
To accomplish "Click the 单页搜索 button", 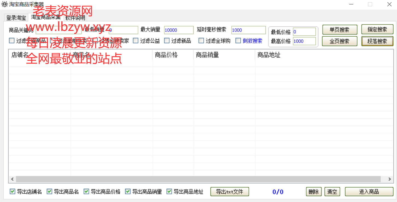I will point(339,30).
